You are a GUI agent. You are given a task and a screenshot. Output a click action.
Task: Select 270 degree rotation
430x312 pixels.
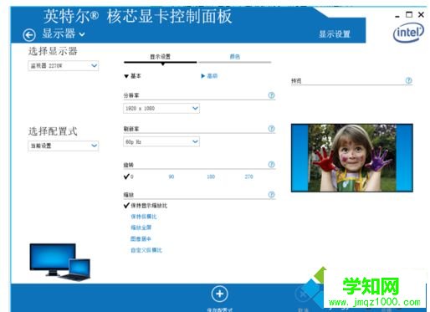[x=248, y=176]
